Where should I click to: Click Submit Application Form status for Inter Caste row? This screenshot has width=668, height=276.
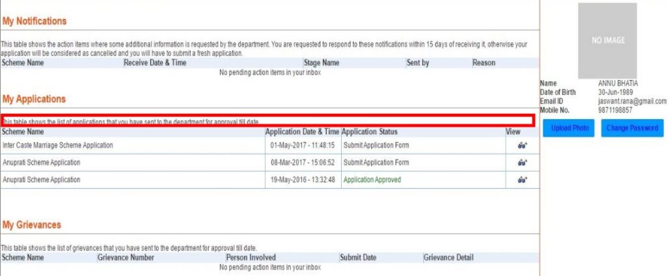376,145
